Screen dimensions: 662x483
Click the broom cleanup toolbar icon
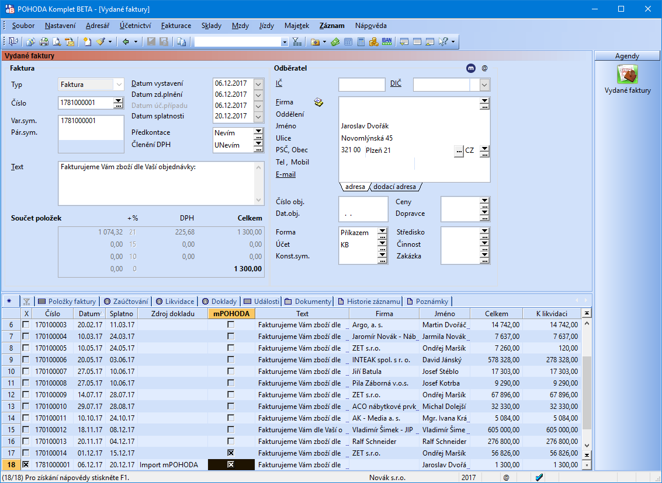pyautogui.click(x=100, y=42)
